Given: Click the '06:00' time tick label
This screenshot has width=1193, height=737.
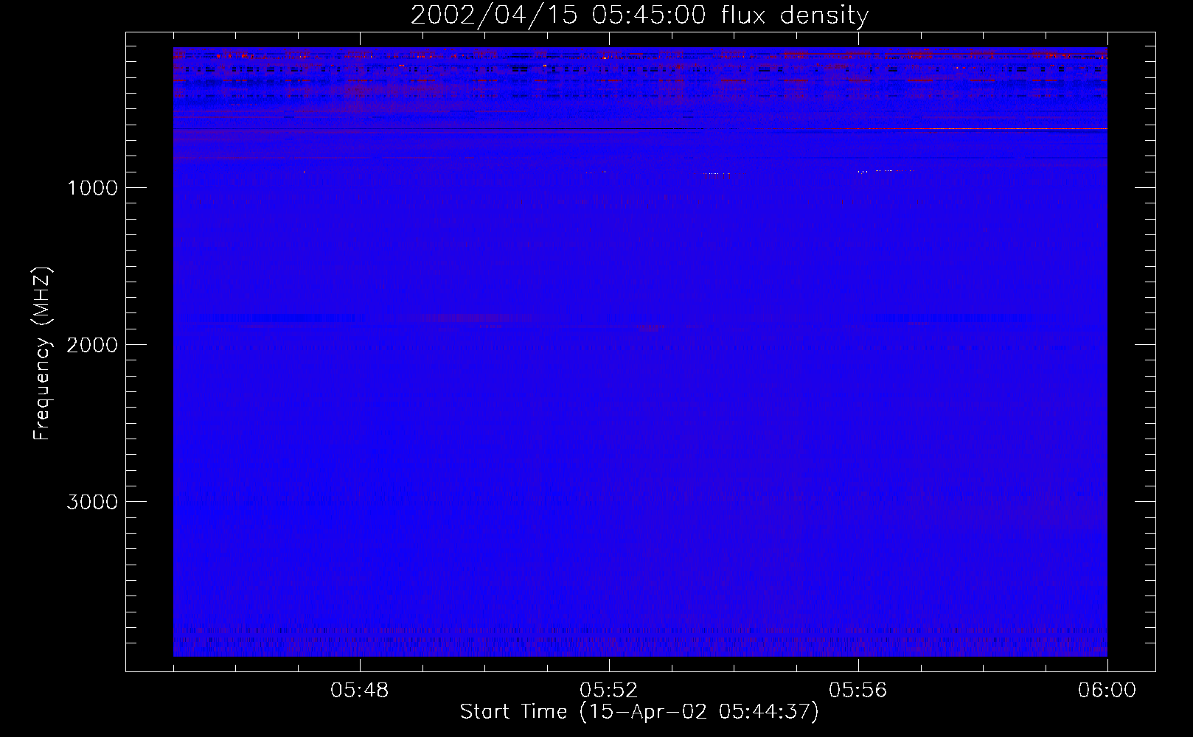Looking at the screenshot, I should [1107, 691].
